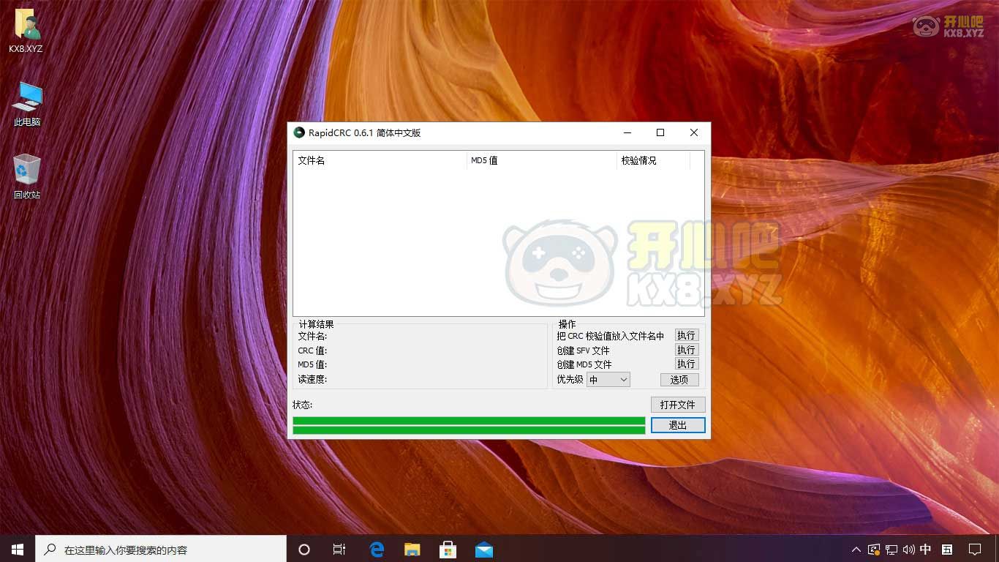
Task: Sort by MD5 值 column header
Action: pos(542,160)
